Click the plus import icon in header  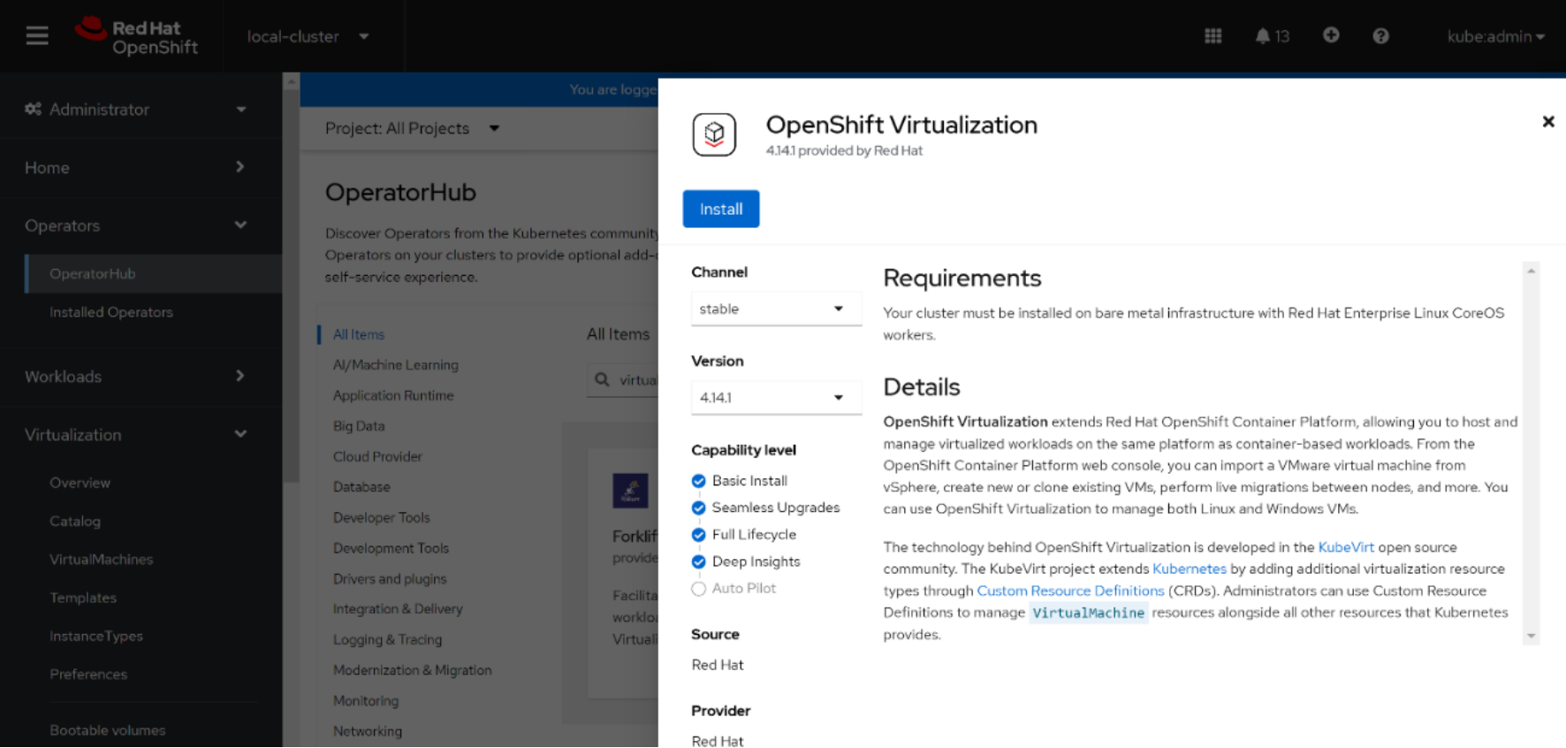click(1331, 35)
